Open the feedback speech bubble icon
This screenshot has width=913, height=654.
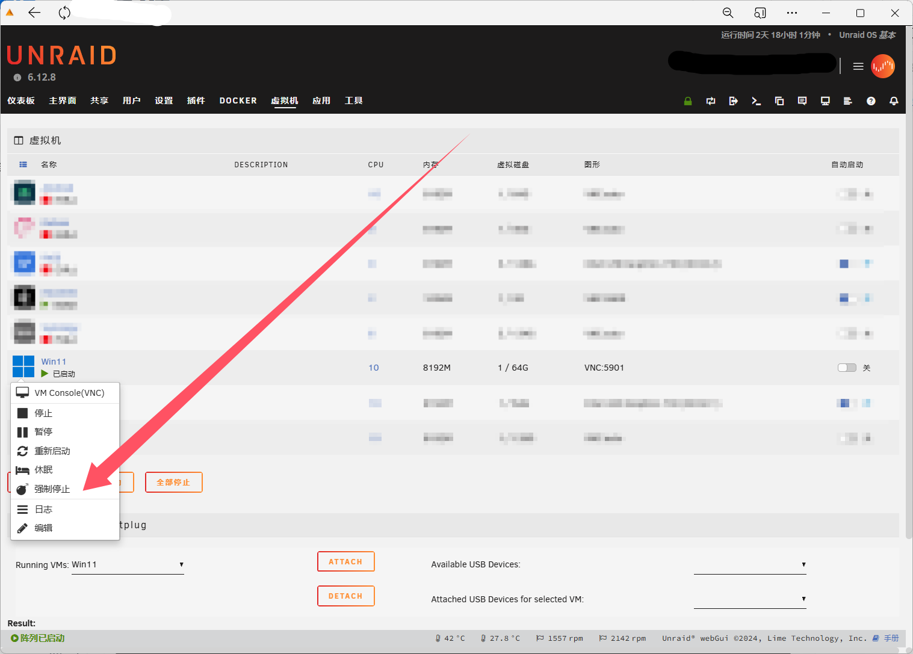(802, 101)
